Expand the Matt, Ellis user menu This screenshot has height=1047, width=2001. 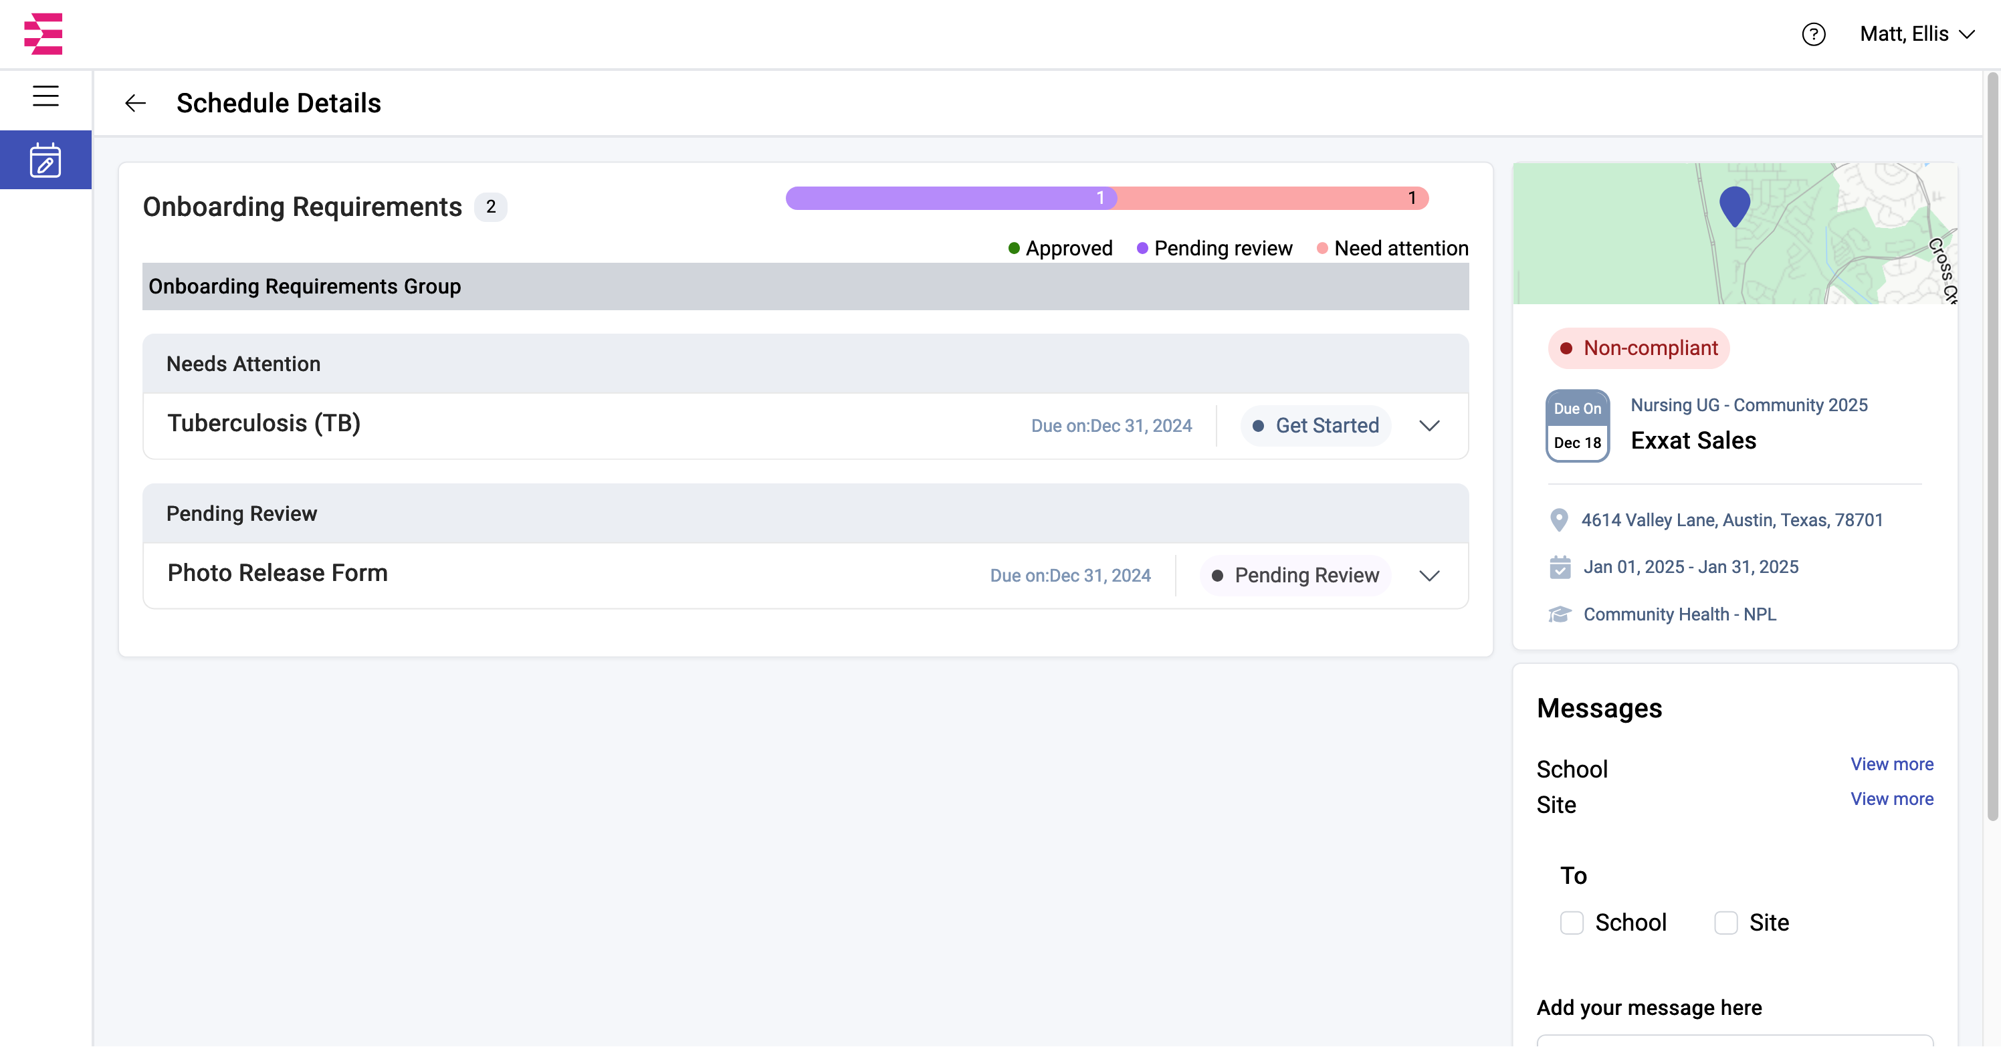point(1916,34)
